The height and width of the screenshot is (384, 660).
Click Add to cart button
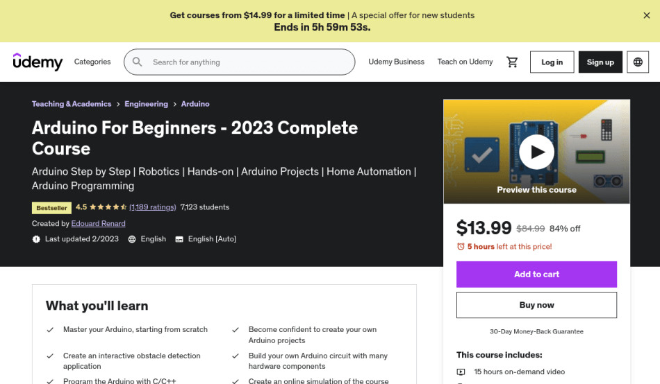[x=536, y=274]
